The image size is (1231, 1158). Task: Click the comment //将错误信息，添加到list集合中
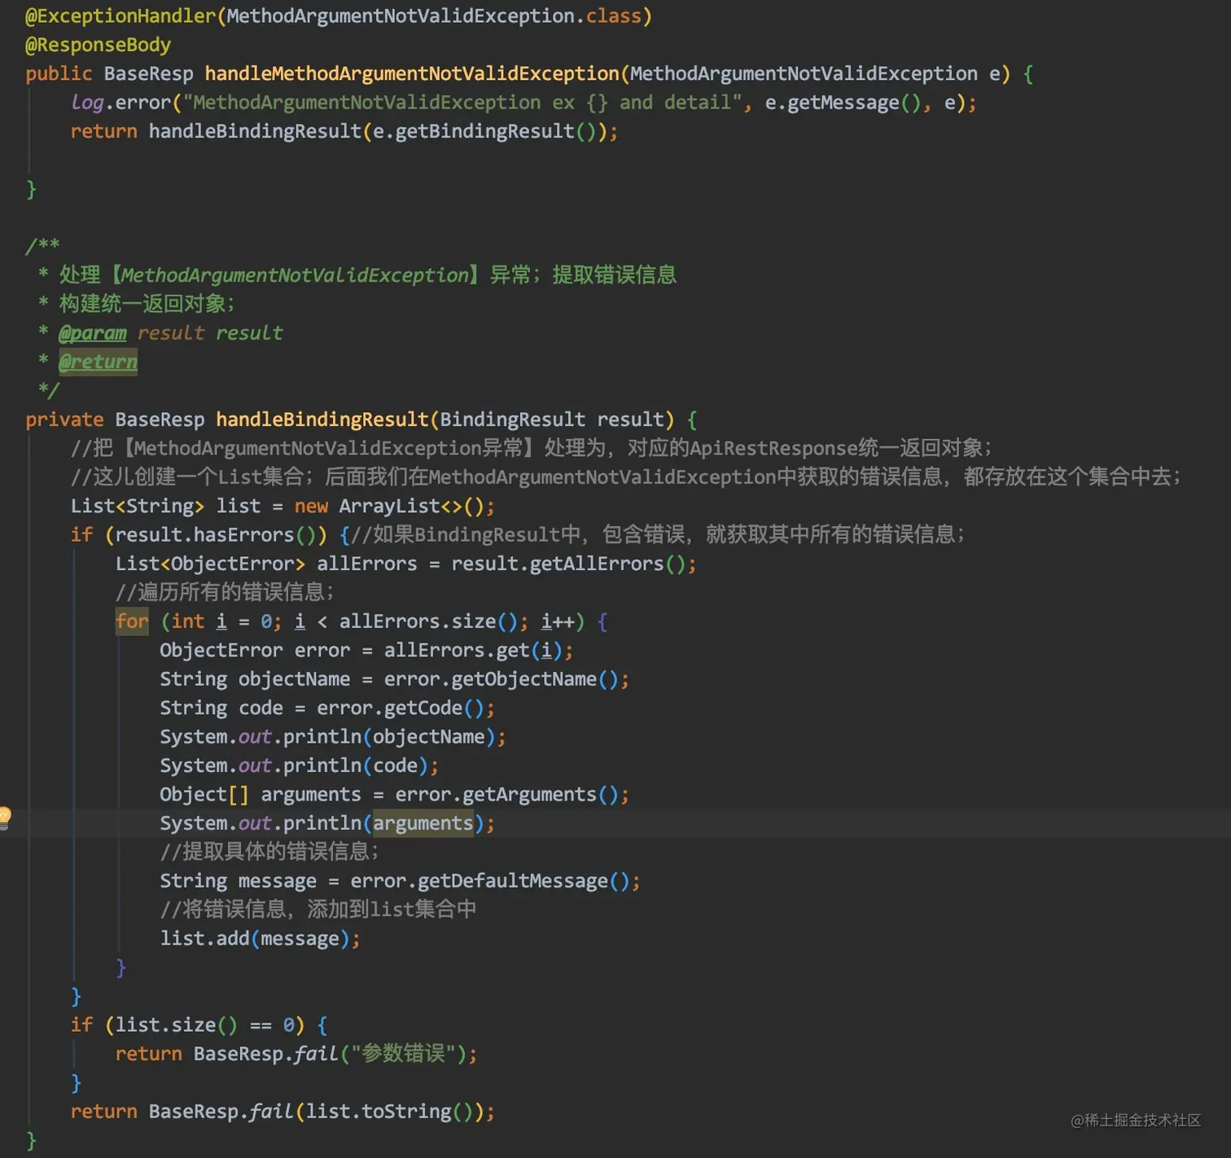pos(318,910)
